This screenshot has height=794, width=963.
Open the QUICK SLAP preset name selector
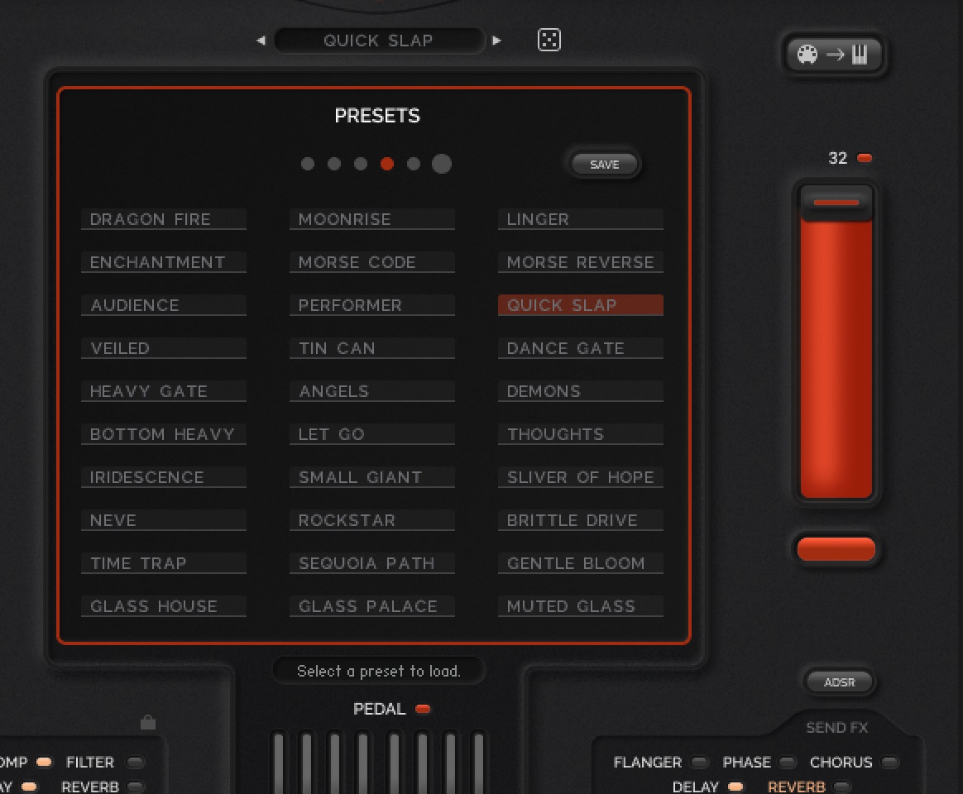[x=378, y=41]
